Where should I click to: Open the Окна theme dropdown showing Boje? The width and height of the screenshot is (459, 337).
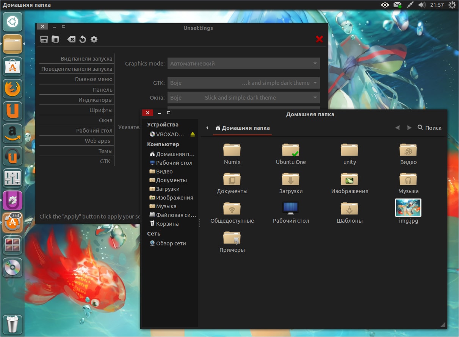pos(243,98)
